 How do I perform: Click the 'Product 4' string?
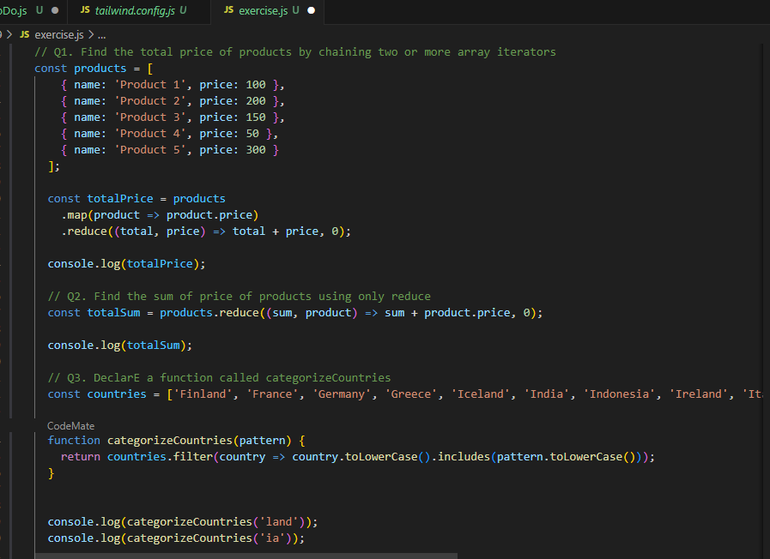point(149,134)
